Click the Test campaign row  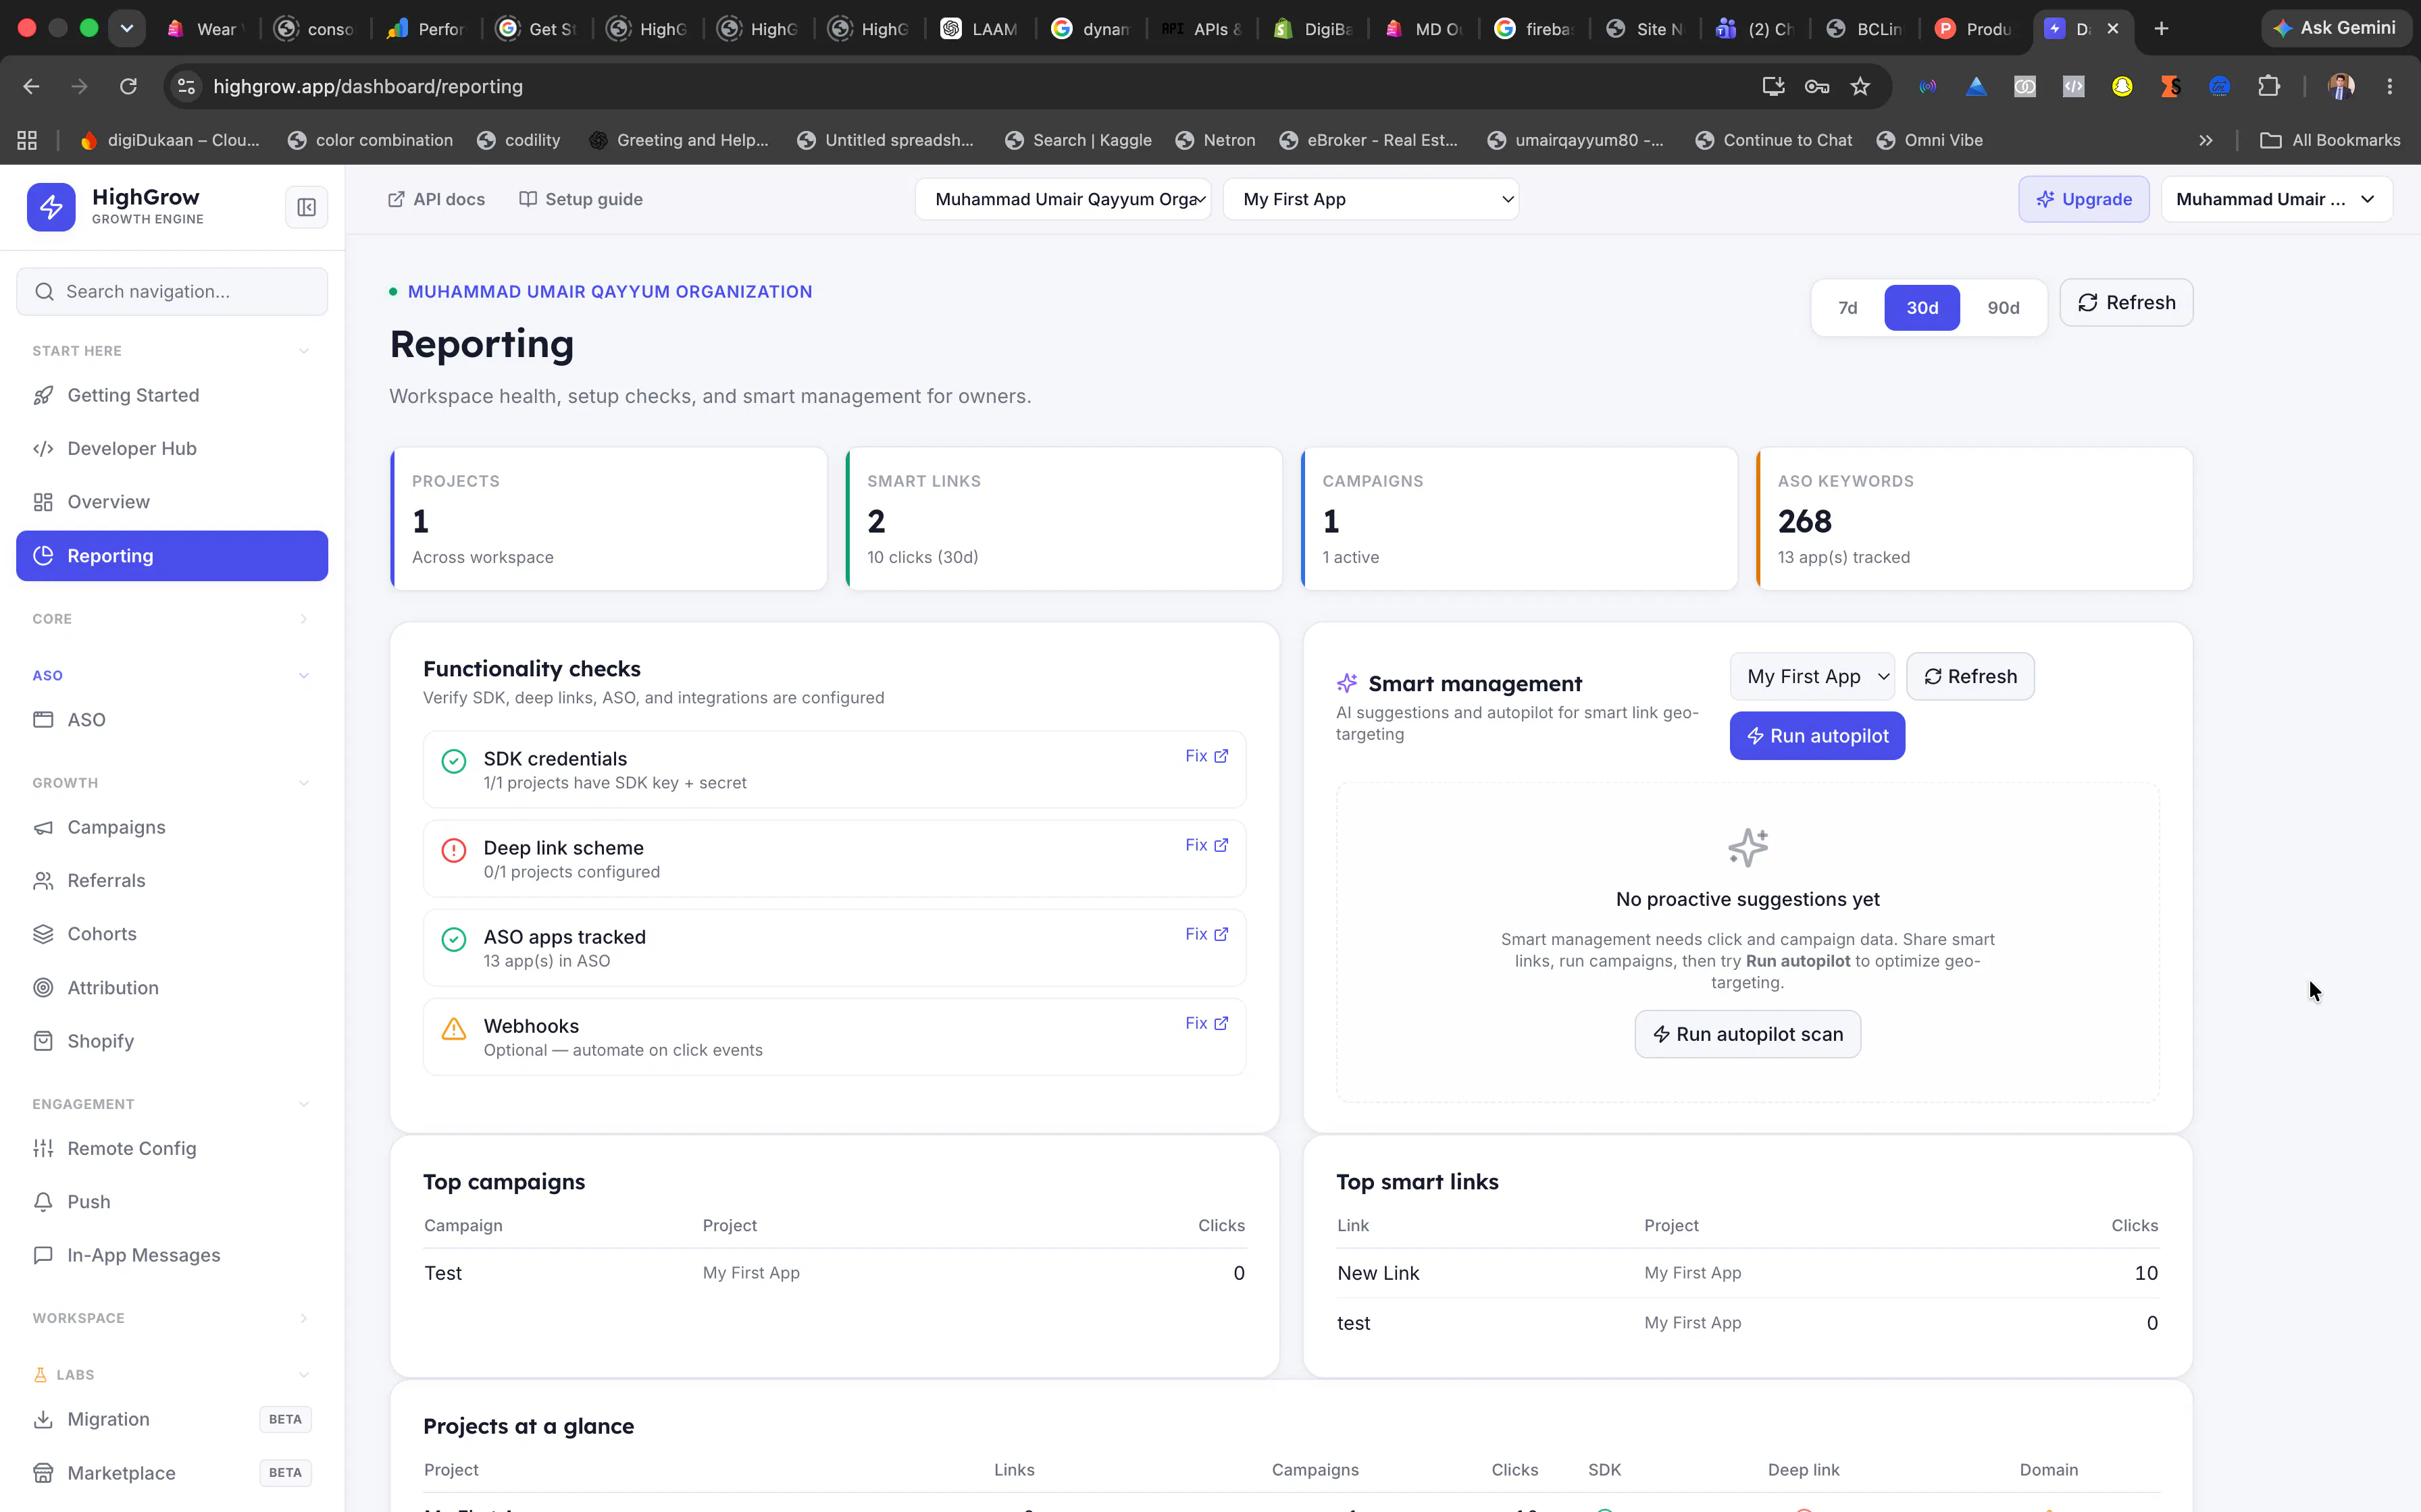click(x=834, y=1273)
